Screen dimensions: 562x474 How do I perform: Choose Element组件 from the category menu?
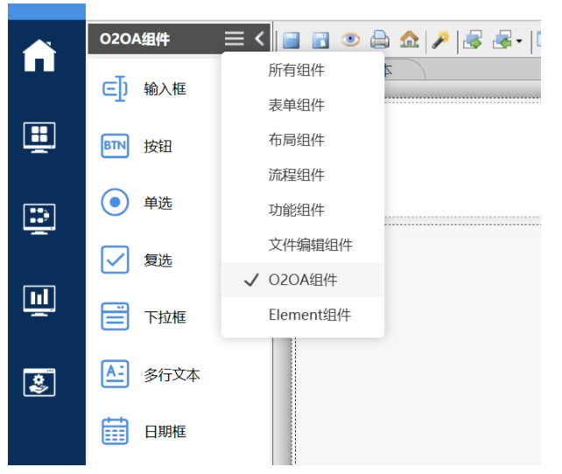(x=309, y=315)
